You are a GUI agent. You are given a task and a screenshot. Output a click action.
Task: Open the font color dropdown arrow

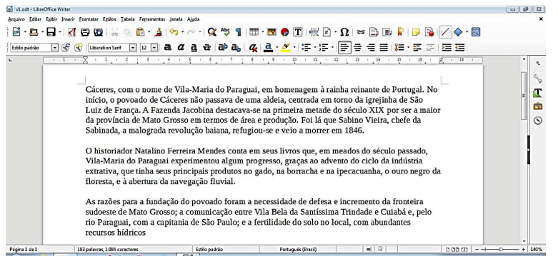[x=277, y=48]
